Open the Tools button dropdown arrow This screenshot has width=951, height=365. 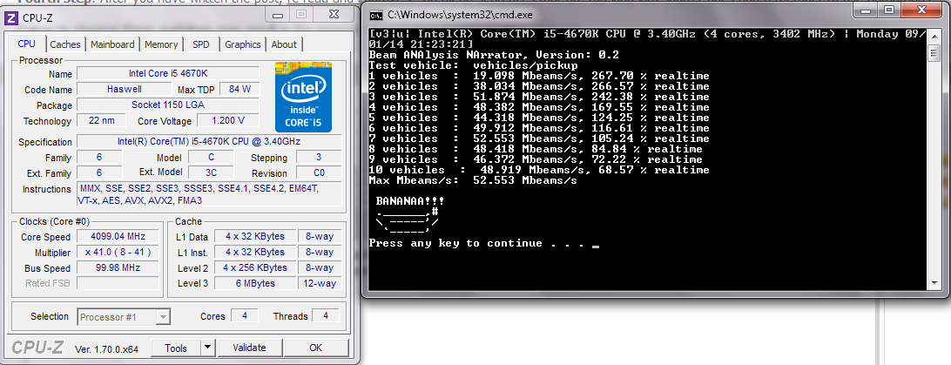coord(208,348)
